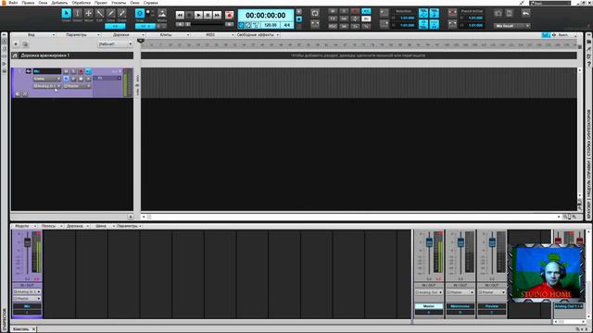Toggle Snap to grid button
Screen dimensions: 593x333
(x=140, y=14)
